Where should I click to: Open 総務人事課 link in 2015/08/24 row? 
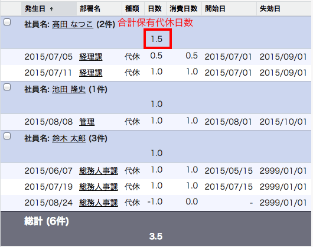(99, 203)
